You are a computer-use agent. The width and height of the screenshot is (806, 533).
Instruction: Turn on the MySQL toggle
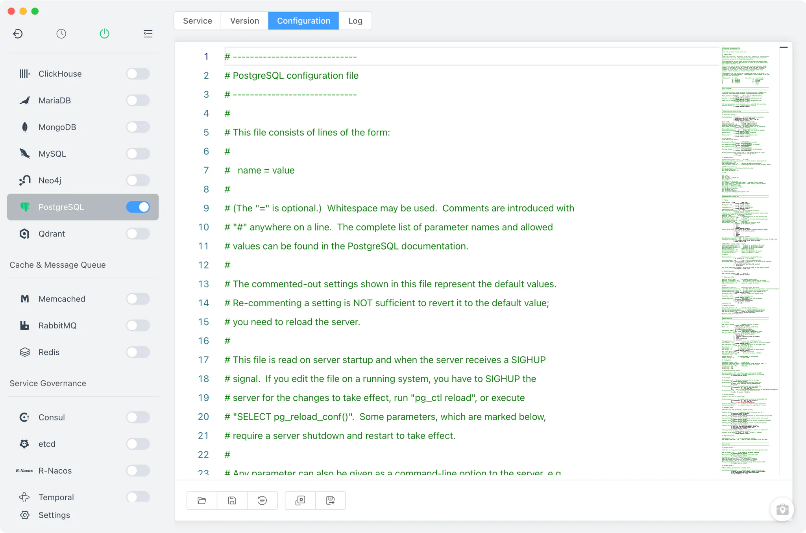(138, 154)
